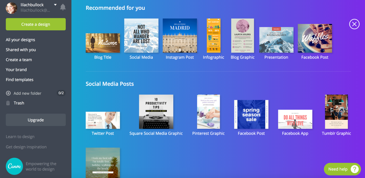The width and height of the screenshot is (365, 178).
Task: Open Get design inspiration link
Action: tap(26, 147)
